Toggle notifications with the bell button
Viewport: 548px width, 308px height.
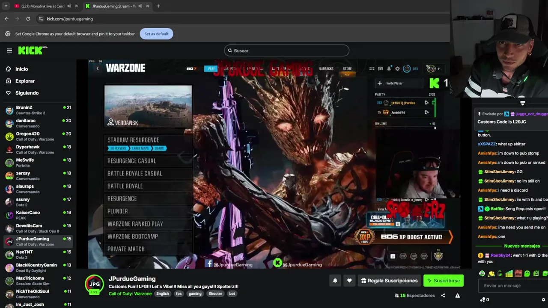click(x=335, y=281)
